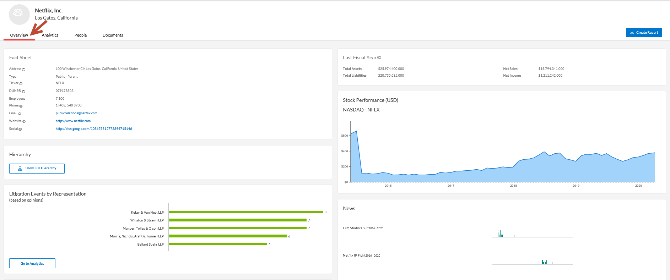Image resolution: width=670 pixels, height=280 pixels.
Task: Click the Total Assets value $25,974,400,000
Action: click(x=391, y=69)
